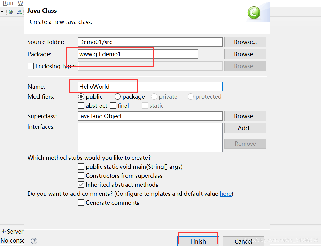Open the 'here' configure templates link

coord(226,194)
